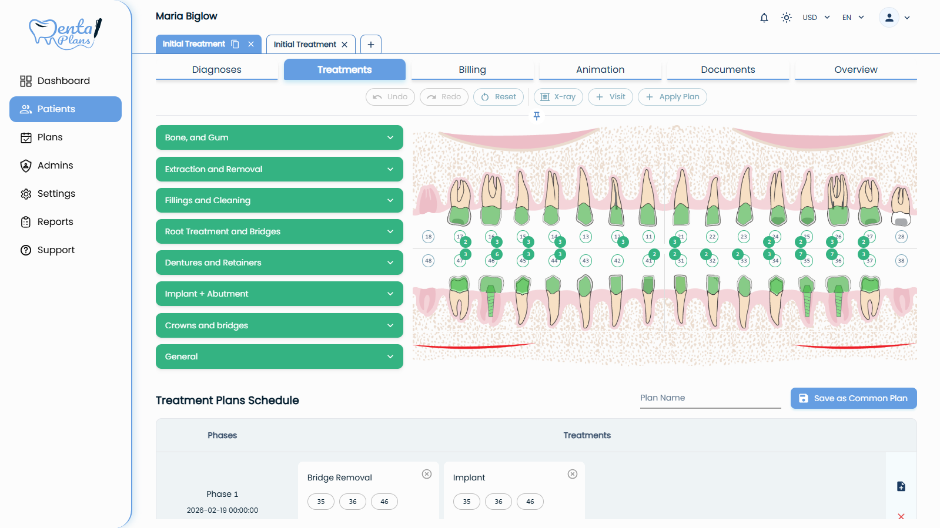940x528 pixels.
Task: Remove the Bridge Removal treatment card
Action: click(427, 474)
